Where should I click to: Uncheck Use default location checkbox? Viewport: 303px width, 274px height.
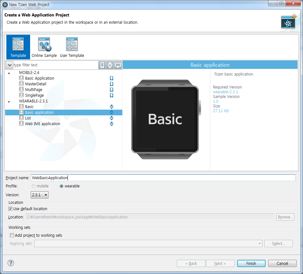click(x=11, y=209)
